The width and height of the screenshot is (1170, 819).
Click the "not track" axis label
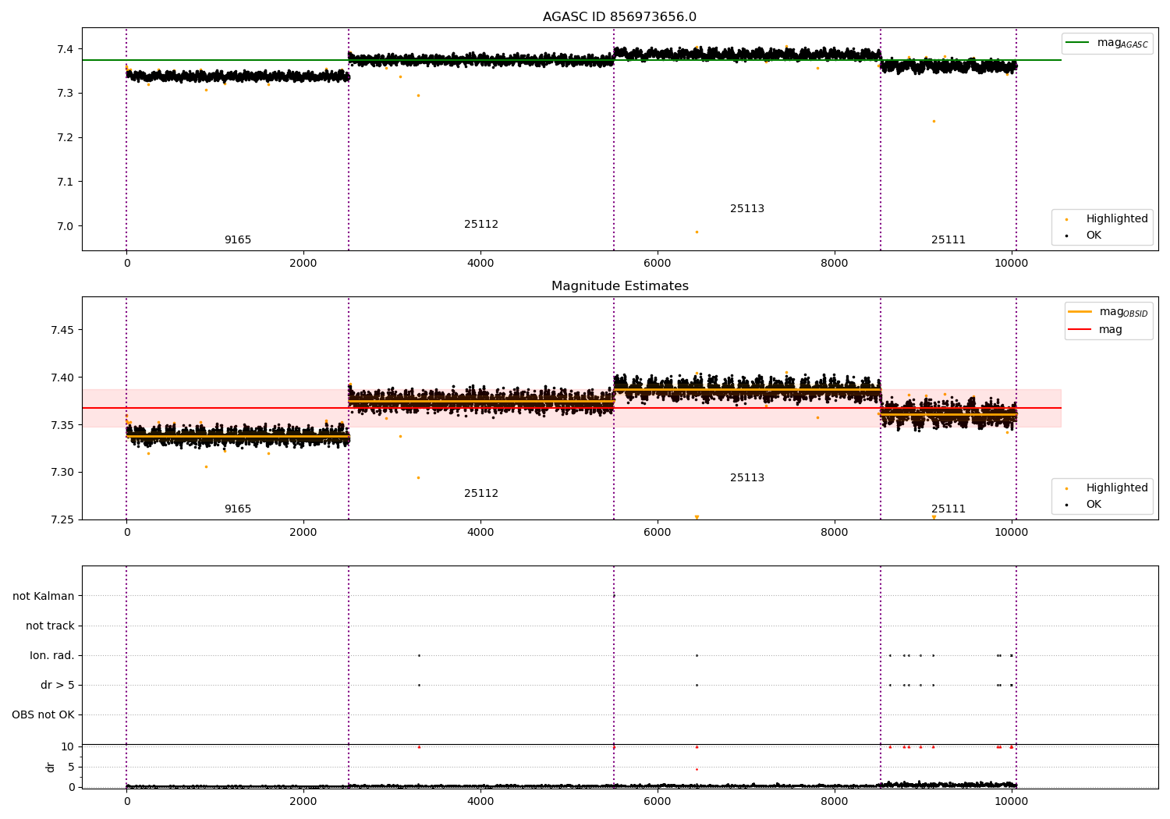[50, 626]
